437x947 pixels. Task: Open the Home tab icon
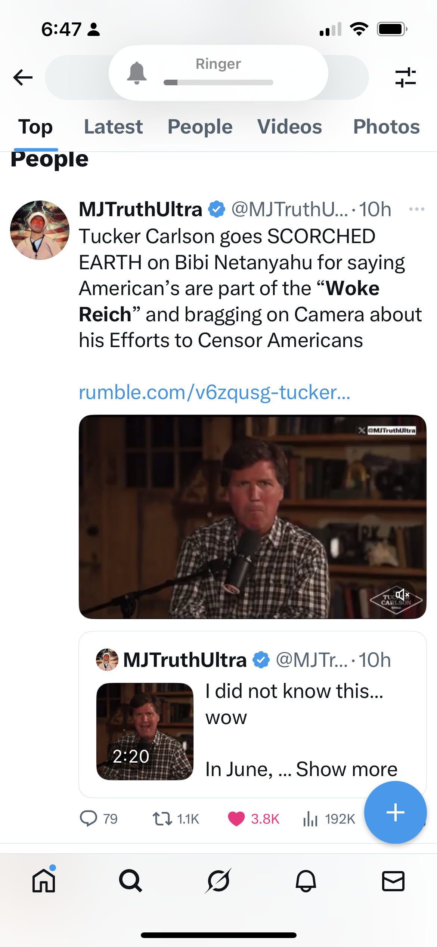tap(44, 881)
